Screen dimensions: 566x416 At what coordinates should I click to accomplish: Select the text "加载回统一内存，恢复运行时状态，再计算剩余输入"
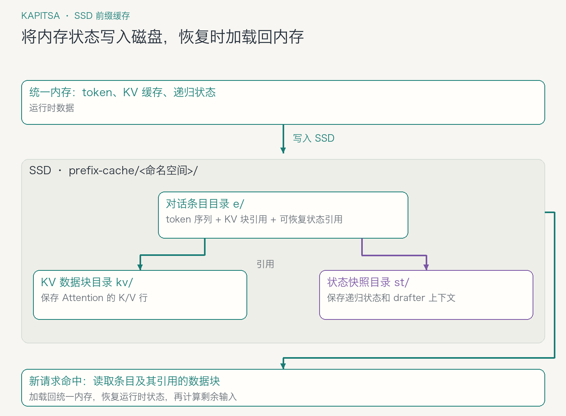(133, 397)
